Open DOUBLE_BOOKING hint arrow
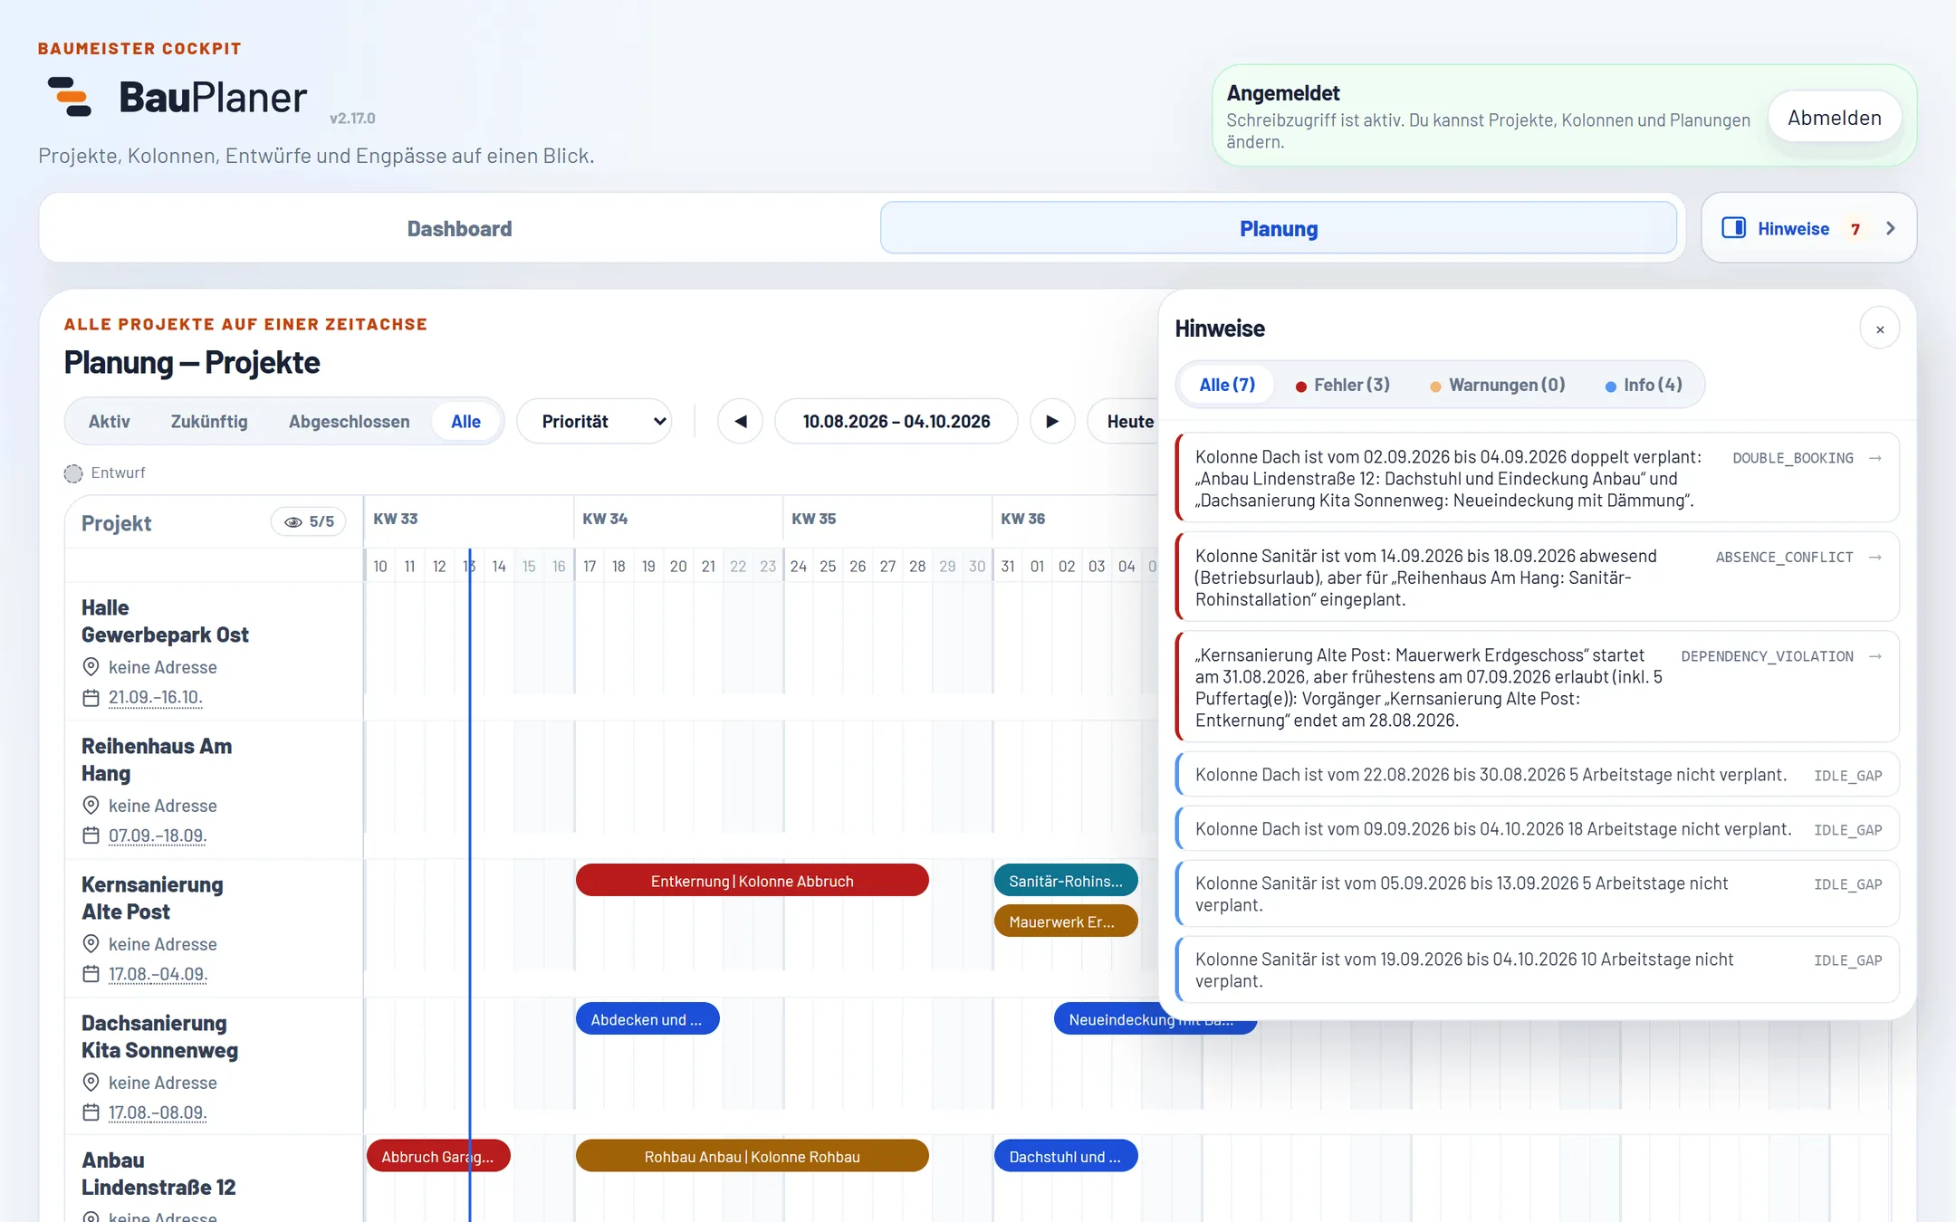 [x=1875, y=458]
